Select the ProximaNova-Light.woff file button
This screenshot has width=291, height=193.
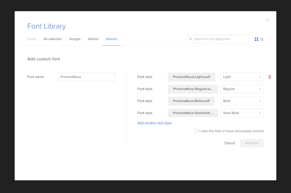point(192,77)
